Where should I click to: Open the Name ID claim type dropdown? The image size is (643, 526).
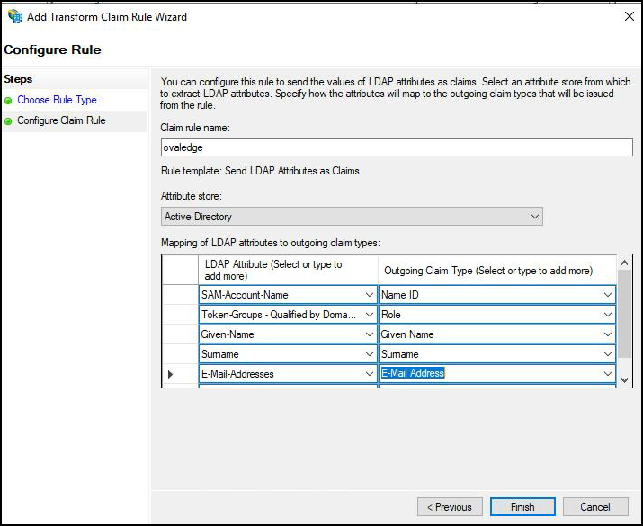pos(608,295)
